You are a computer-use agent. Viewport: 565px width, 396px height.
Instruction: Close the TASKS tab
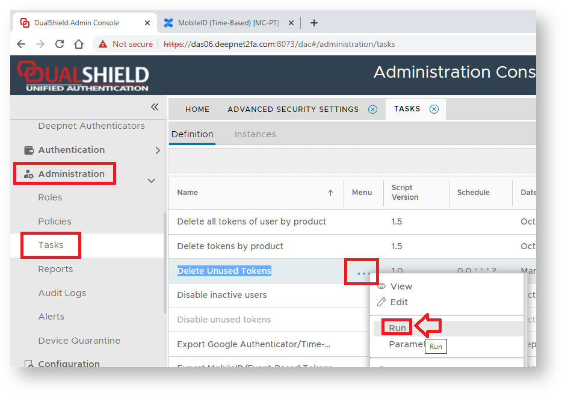(434, 109)
